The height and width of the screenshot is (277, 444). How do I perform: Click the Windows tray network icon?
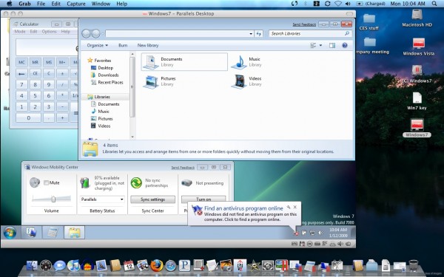pos(312,233)
